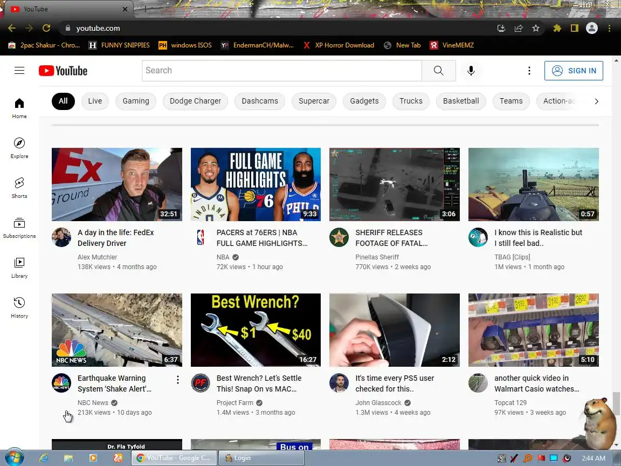Viewport: 621px width, 466px height.
Task: Play Walmart Casio watches thumbnail
Action: point(534,330)
